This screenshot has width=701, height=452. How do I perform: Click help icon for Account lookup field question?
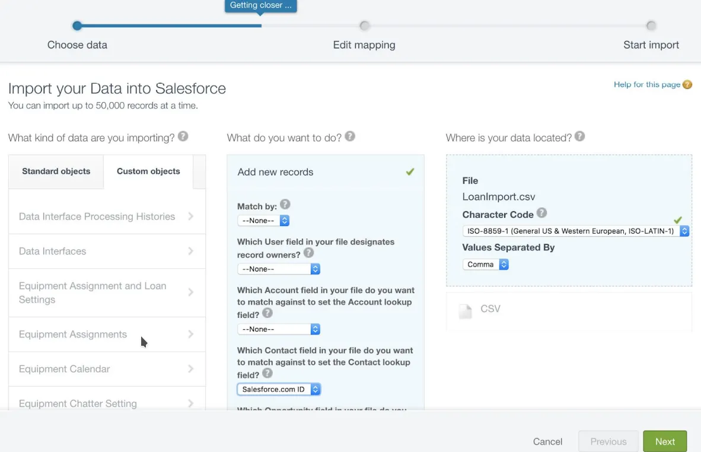[267, 313]
